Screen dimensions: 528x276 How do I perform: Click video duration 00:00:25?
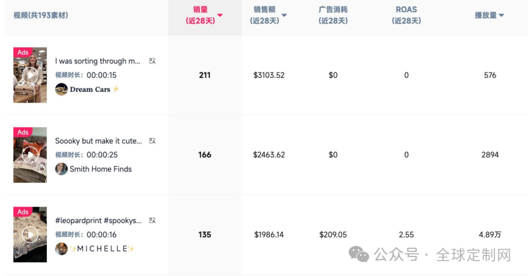(102, 155)
